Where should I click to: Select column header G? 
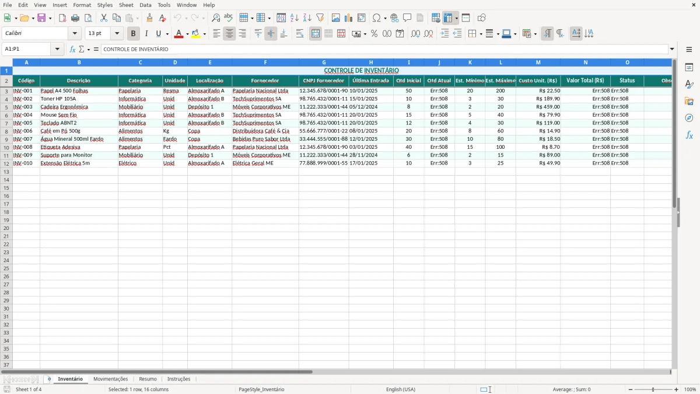click(x=324, y=62)
